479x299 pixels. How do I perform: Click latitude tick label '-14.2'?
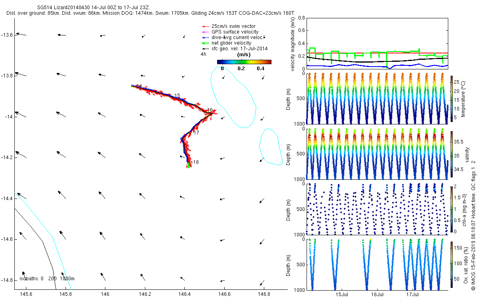point(7,157)
